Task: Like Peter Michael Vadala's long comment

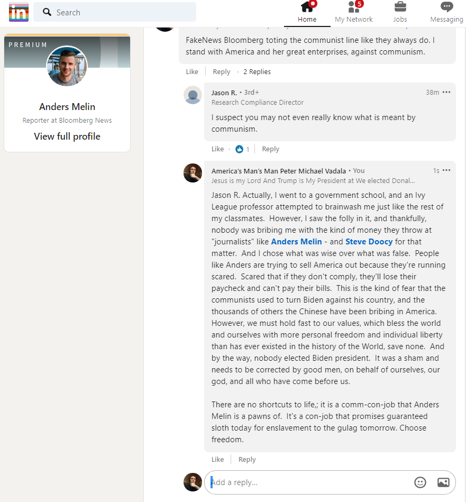Action: [217, 460]
